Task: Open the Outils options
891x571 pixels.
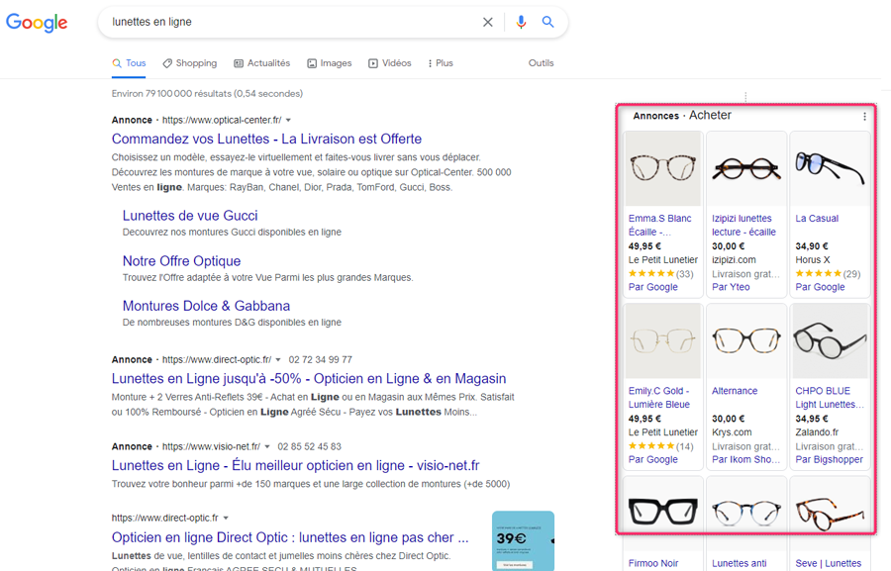Action: click(541, 63)
